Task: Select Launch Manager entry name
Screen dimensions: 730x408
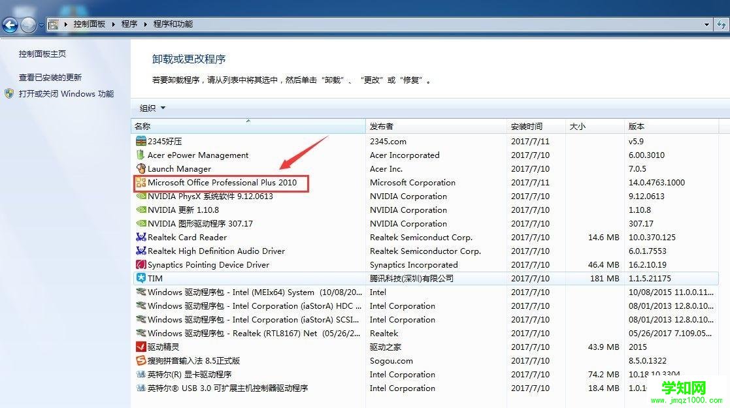Action: 179,168
